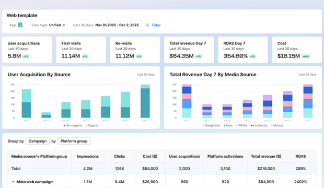Viewport: 324px width, 188px height.
Task: Sort by Clicks column header
Action: [120, 156]
